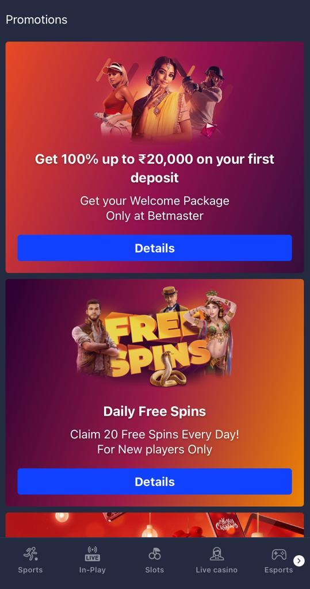
Task: Tap the 100% up to ₹20,000 heading
Action: click(x=155, y=169)
